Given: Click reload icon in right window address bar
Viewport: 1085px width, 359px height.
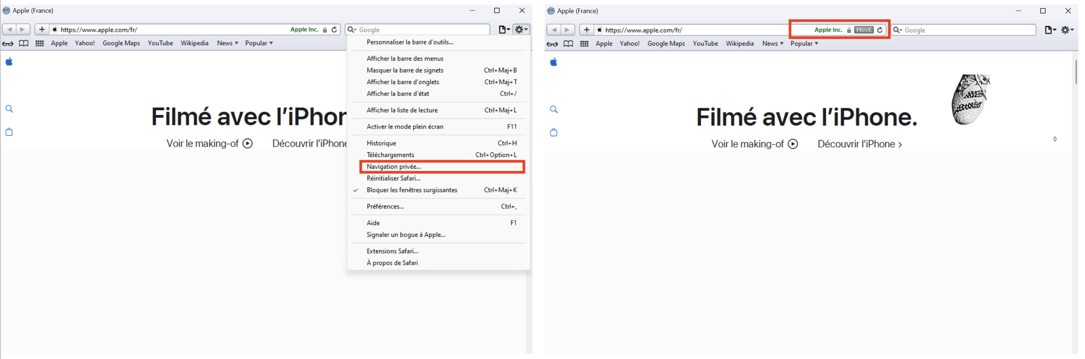Looking at the screenshot, I should (879, 30).
